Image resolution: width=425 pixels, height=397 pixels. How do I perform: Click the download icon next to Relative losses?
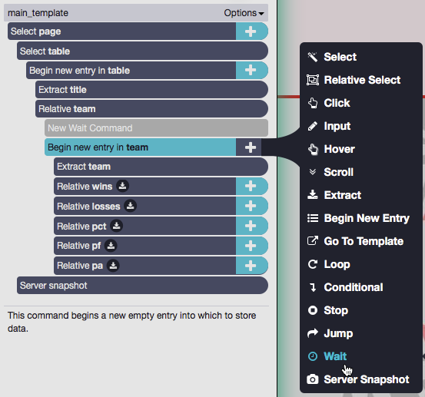click(131, 206)
